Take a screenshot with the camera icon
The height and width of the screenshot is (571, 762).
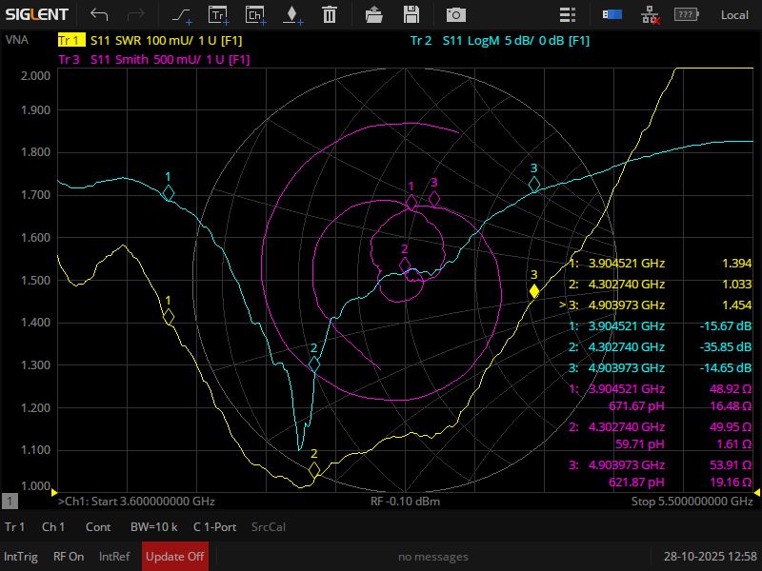456,14
